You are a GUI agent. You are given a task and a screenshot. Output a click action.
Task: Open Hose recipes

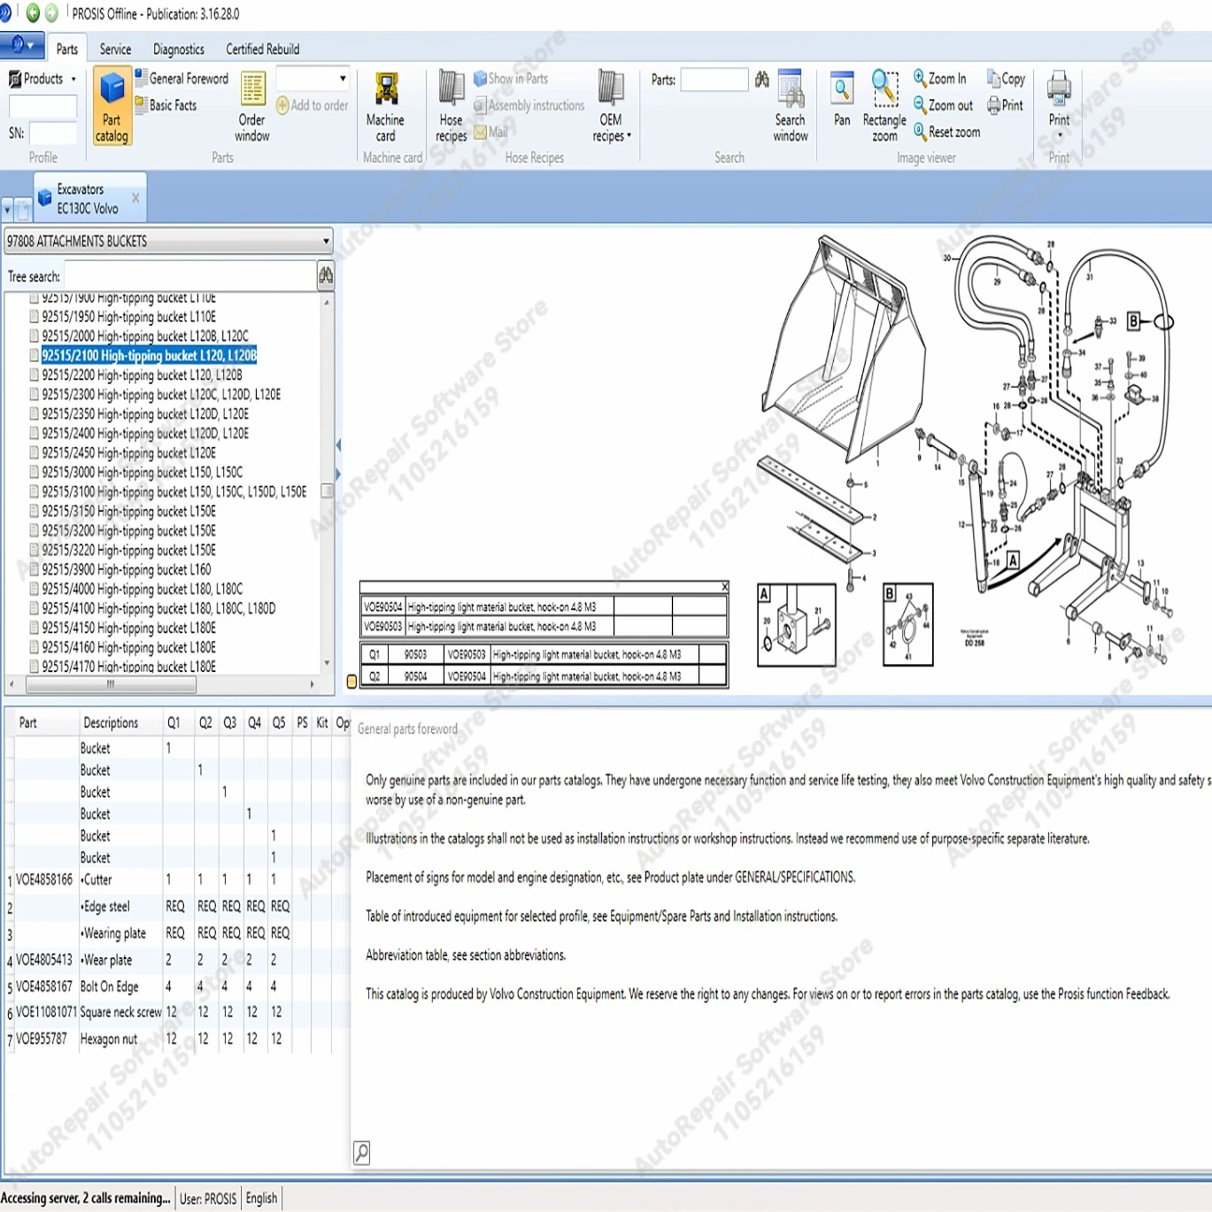point(451,106)
